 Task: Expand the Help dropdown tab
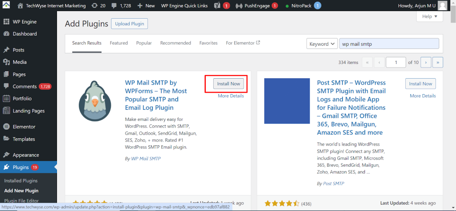click(430, 16)
